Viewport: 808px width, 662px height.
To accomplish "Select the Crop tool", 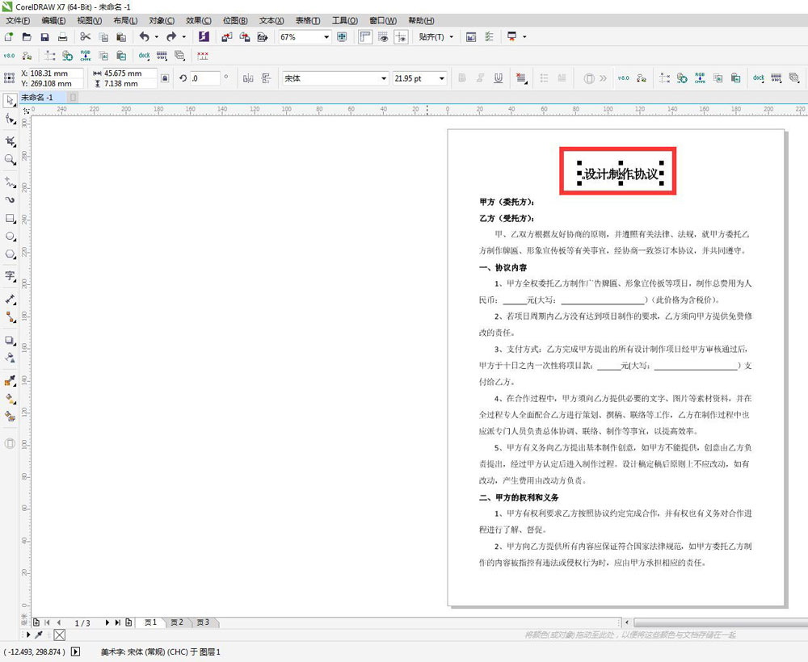I will tap(10, 140).
